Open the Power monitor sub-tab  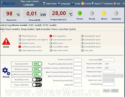coord(13,29)
